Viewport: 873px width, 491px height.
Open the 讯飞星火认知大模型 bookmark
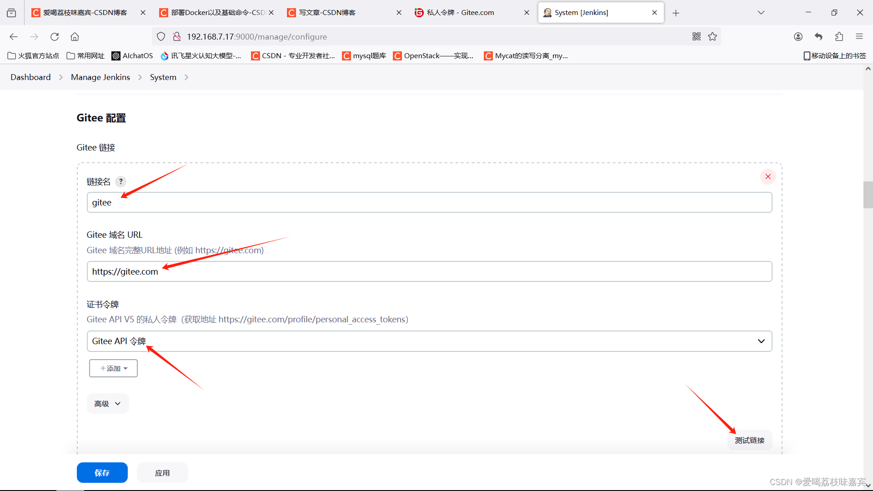201,56
